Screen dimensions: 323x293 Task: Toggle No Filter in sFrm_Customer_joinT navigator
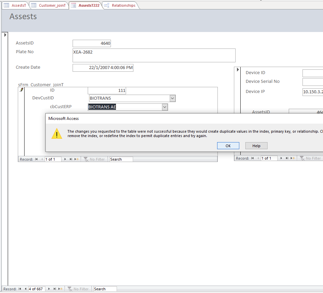94,159
